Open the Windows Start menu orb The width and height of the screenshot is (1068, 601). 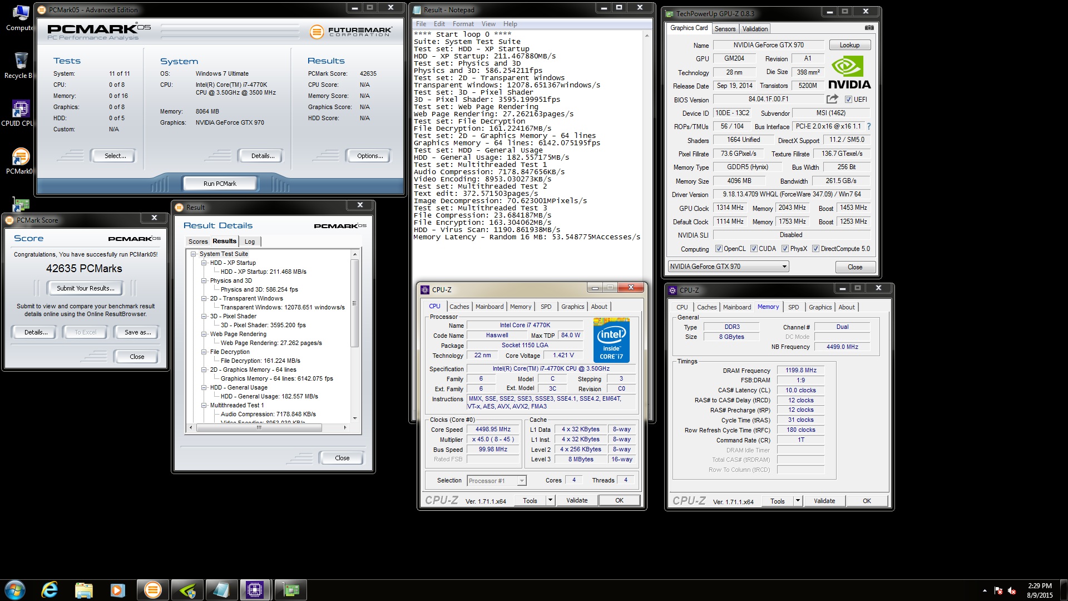[15, 590]
